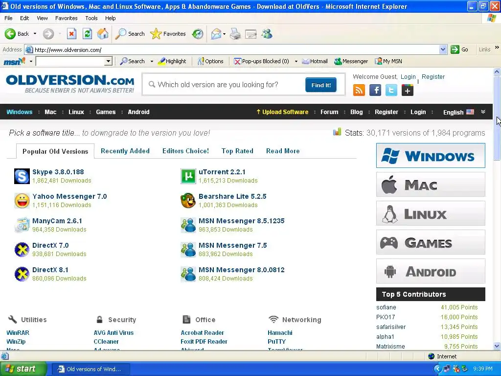Expand the Links toolbar chevron
The height and width of the screenshot is (376, 501).
coord(497,47)
